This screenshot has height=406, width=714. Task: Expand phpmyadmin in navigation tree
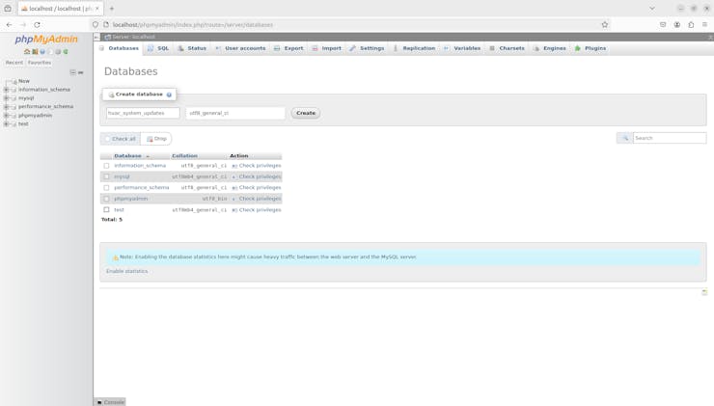click(7, 115)
